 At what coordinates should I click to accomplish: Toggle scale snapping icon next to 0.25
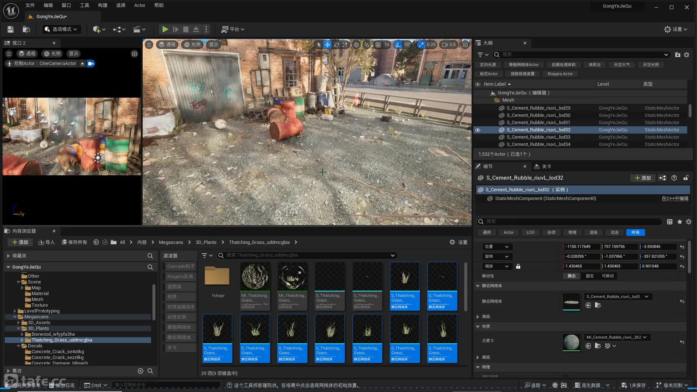[421, 45]
